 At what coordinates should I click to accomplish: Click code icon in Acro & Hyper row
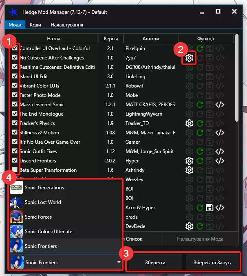(220, 208)
